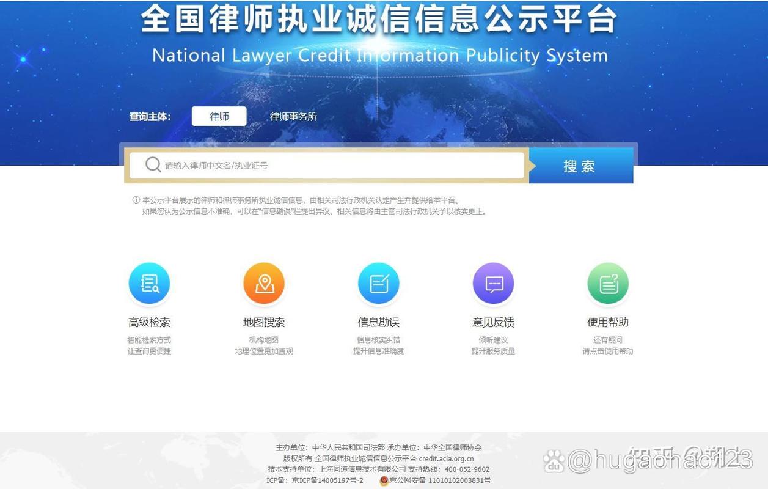Screen dimensions: 768x489
Task: Click the 上海同道信息技术有限公司 footer text
Action: 363,469
